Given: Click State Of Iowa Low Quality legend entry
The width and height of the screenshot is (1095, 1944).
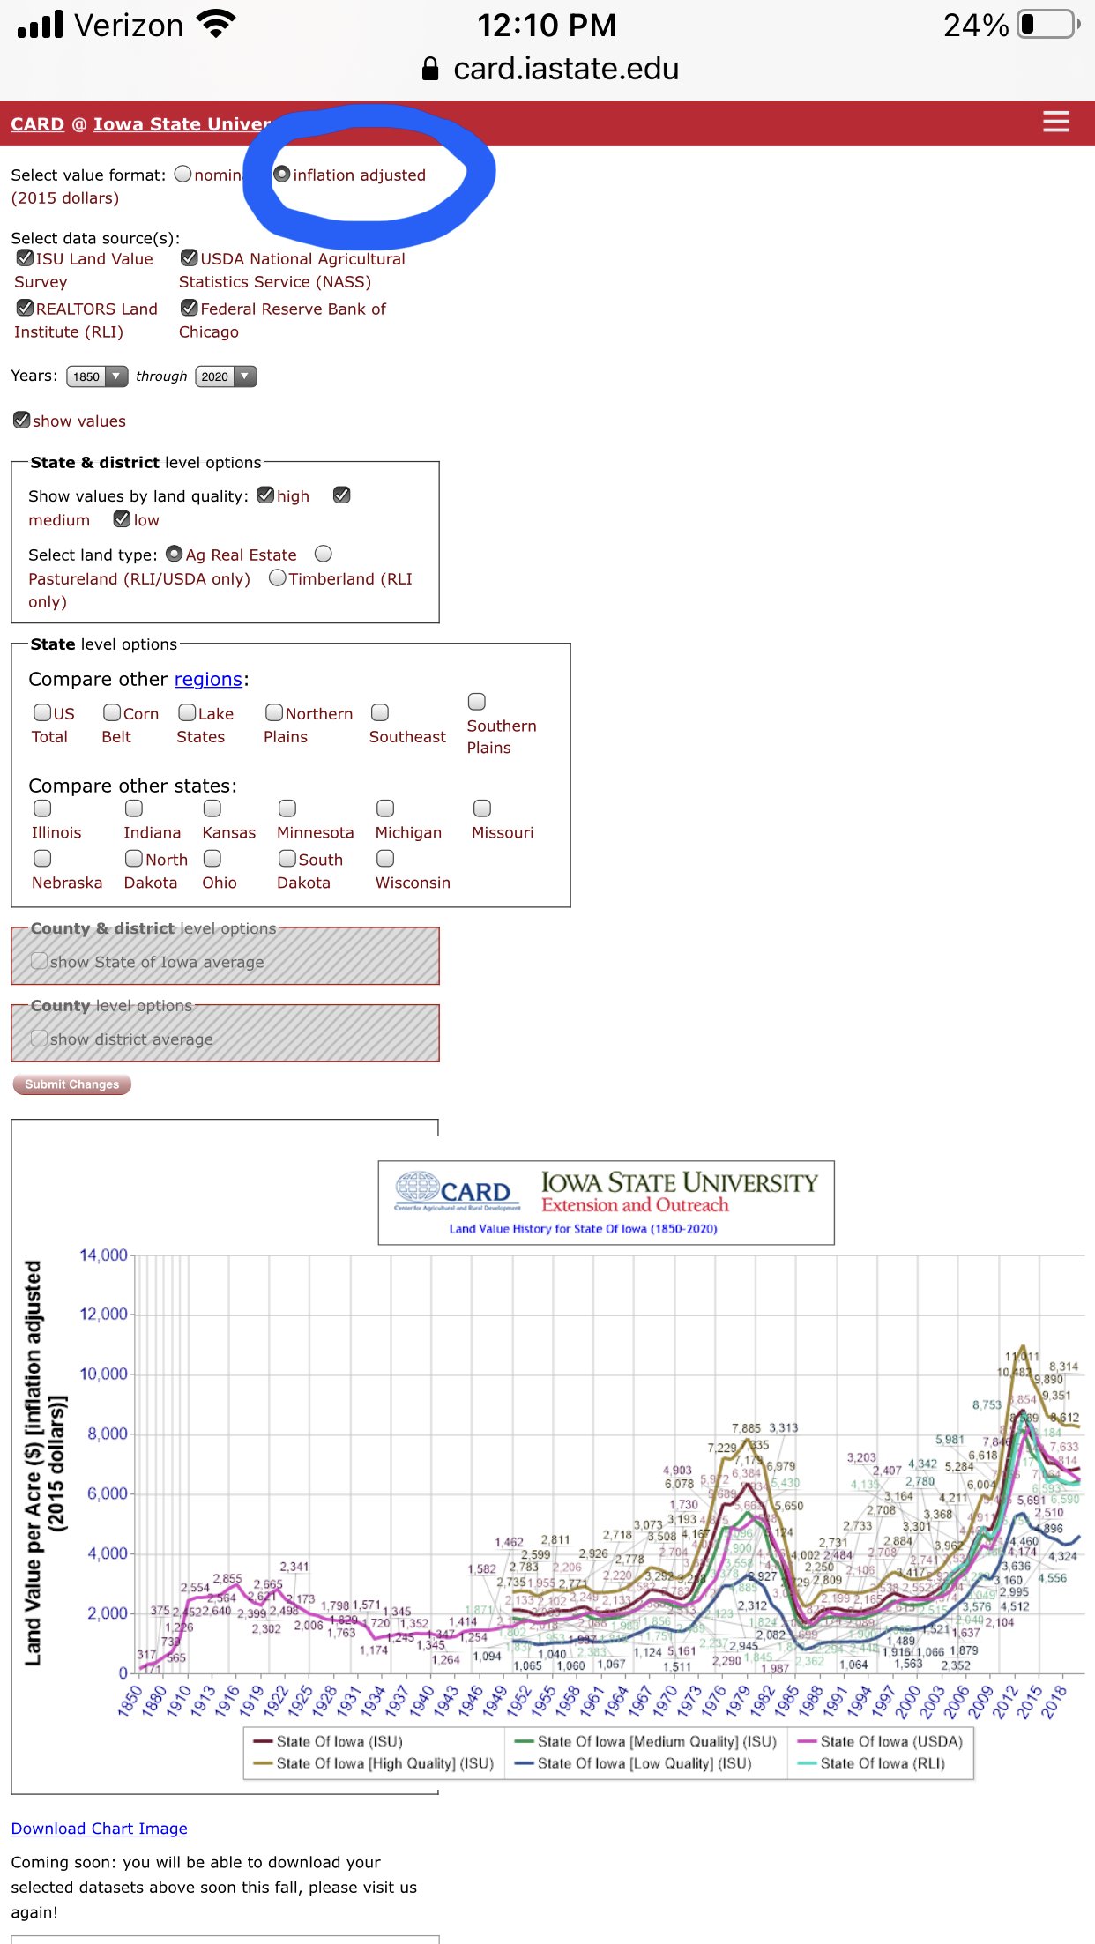Looking at the screenshot, I should point(633,1763).
